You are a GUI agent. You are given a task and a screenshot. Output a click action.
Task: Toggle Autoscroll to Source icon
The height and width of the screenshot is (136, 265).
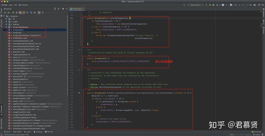(39, 12)
